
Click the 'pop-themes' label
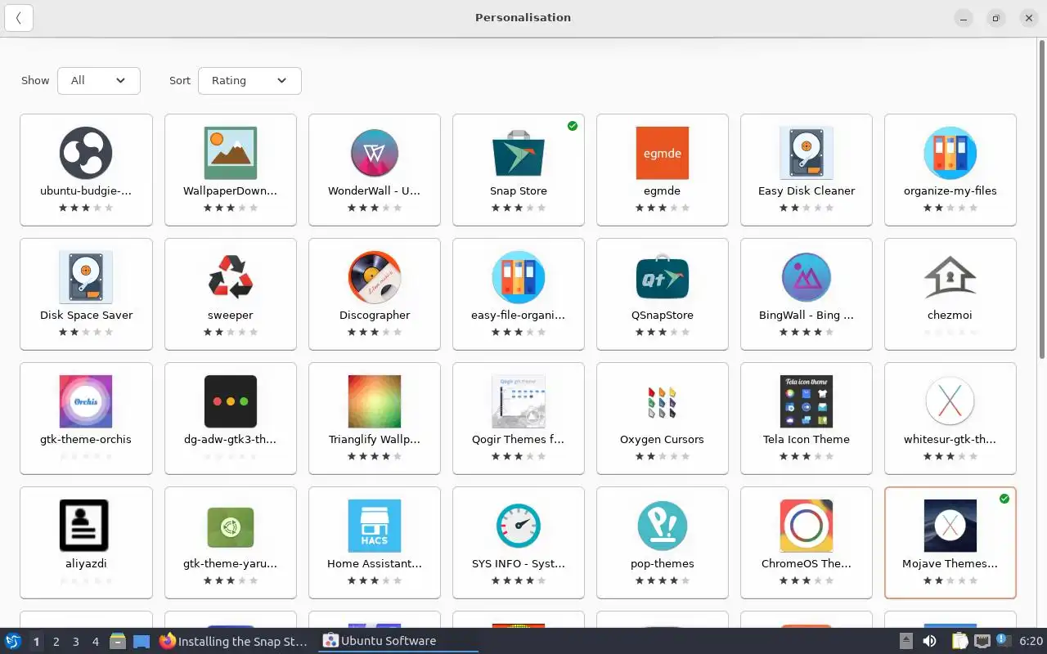tap(663, 563)
